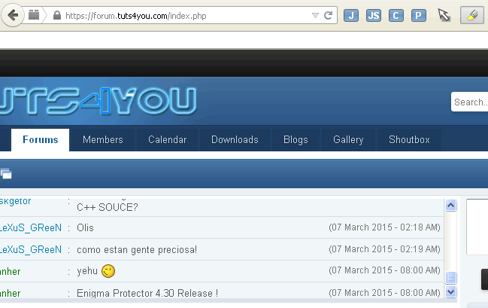Open the Forums tab
488x308 pixels.
tap(40, 139)
